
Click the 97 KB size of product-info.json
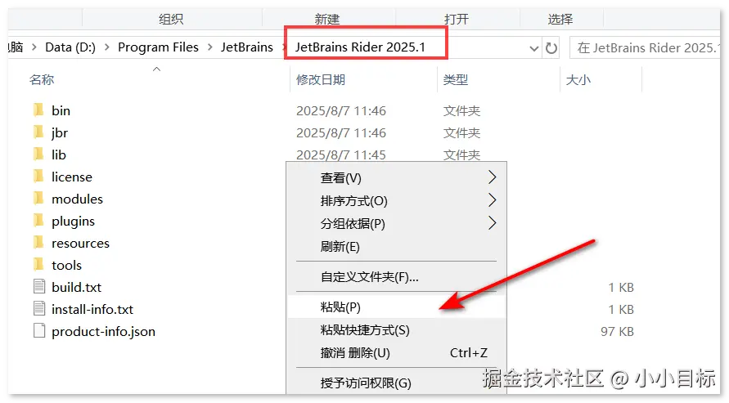(617, 332)
